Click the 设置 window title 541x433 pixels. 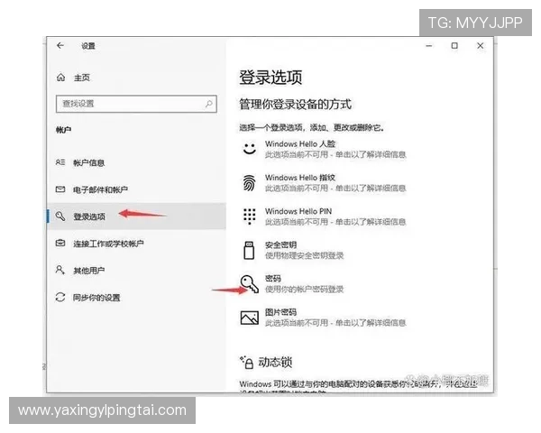coord(88,46)
